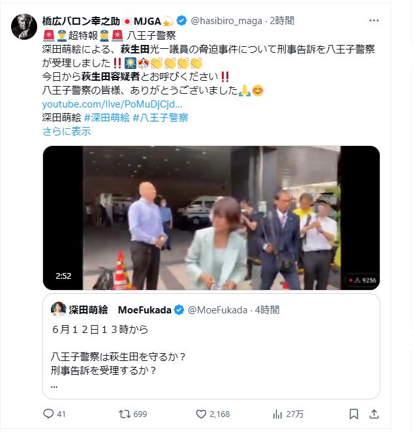The image size is (413, 432).
Task: Repost the tweet with 699 reposts
Action: click(x=125, y=414)
